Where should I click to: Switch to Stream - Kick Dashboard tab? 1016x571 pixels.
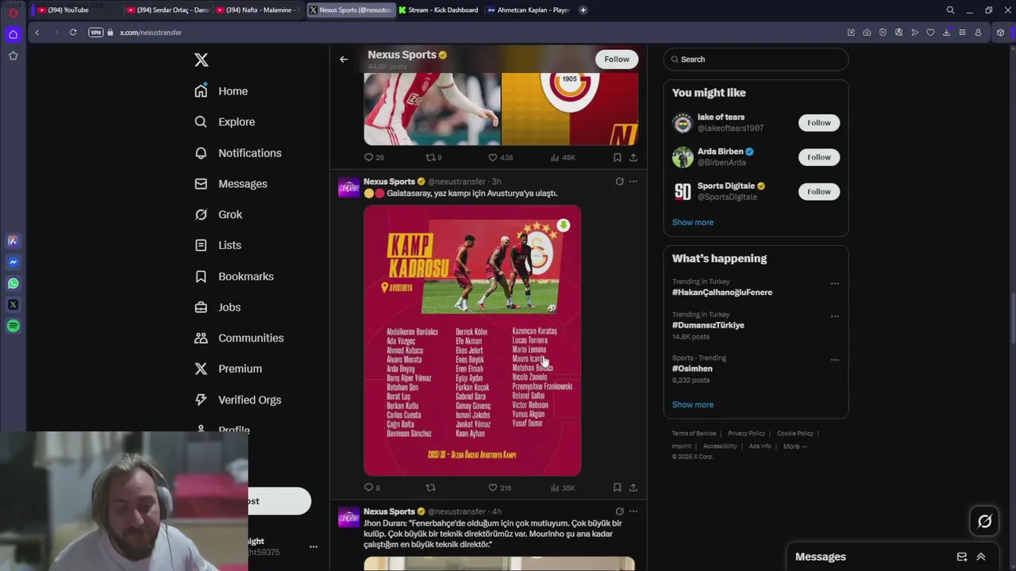pos(438,10)
